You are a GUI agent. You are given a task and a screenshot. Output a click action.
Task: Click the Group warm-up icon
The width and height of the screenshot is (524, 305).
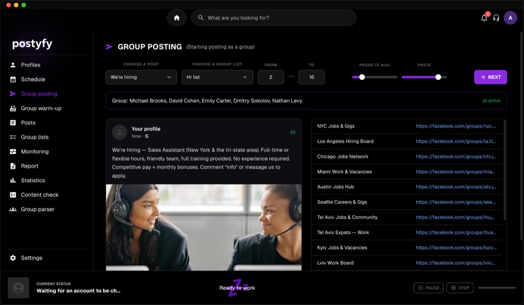pyautogui.click(x=13, y=108)
